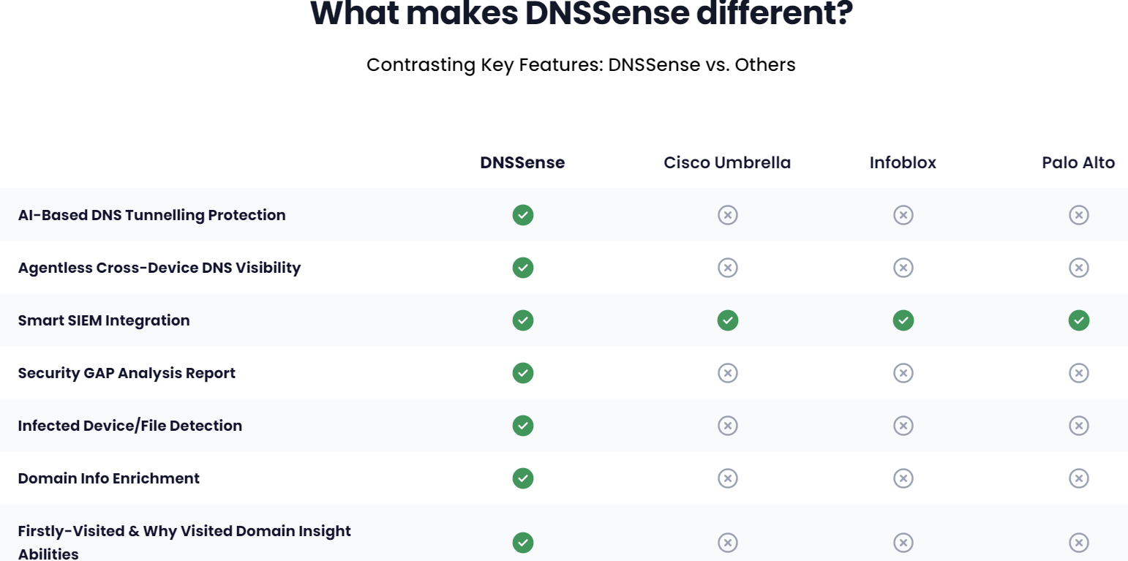Click Cisco Umbrella green check for Smart SIEM Integration
The width and height of the screenshot is (1128, 561).
click(728, 320)
